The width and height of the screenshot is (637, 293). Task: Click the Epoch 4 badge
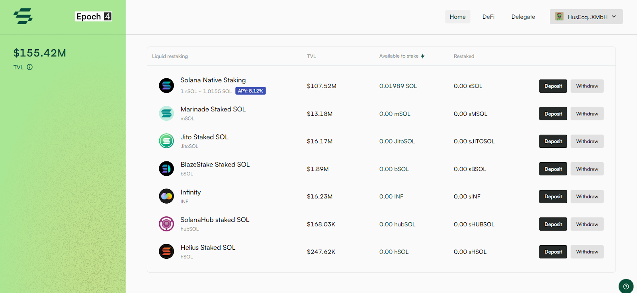tap(94, 16)
